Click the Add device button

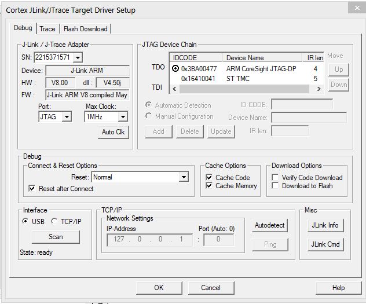(x=159, y=131)
